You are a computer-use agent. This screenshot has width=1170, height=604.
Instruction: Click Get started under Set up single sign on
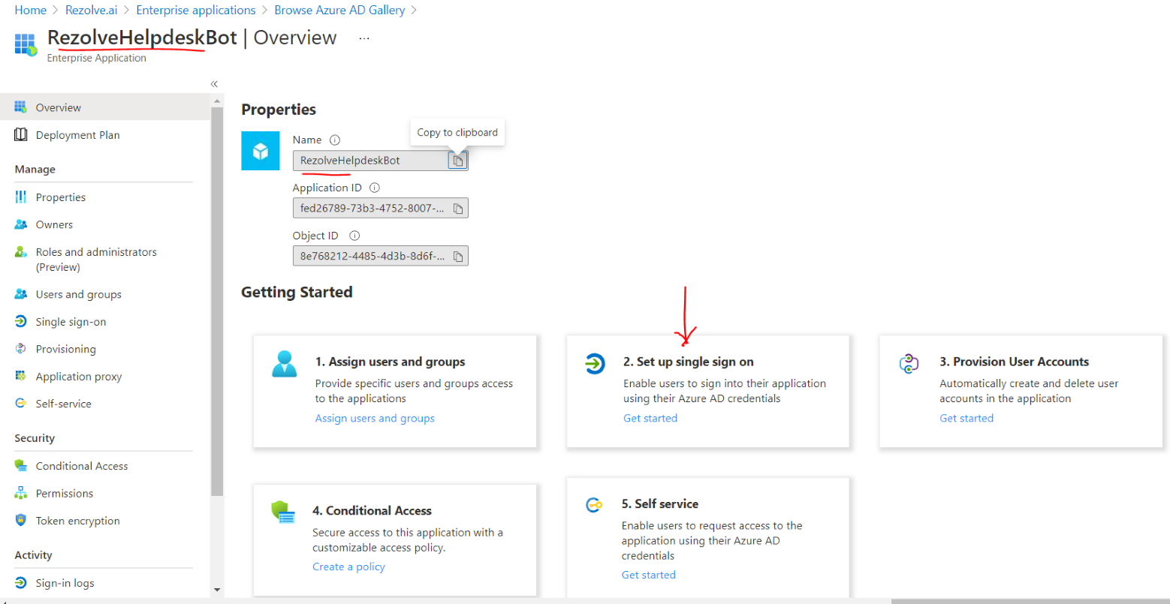650,418
